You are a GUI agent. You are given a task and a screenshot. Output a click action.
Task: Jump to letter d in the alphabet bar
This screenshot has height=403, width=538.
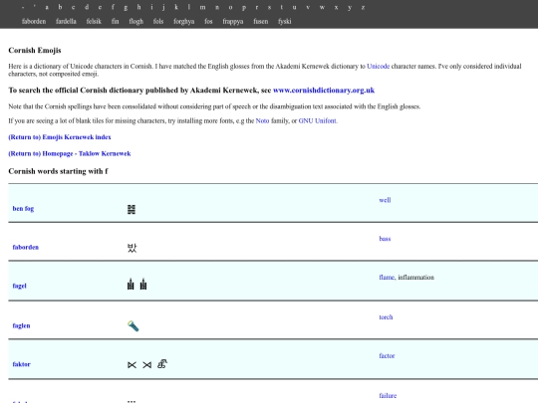click(x=87, y=7)
